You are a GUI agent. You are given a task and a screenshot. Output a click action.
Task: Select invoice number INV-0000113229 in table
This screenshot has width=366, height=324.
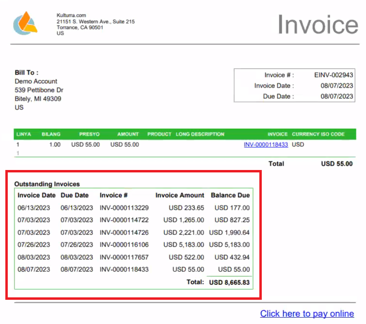click(x=124, y=208)
